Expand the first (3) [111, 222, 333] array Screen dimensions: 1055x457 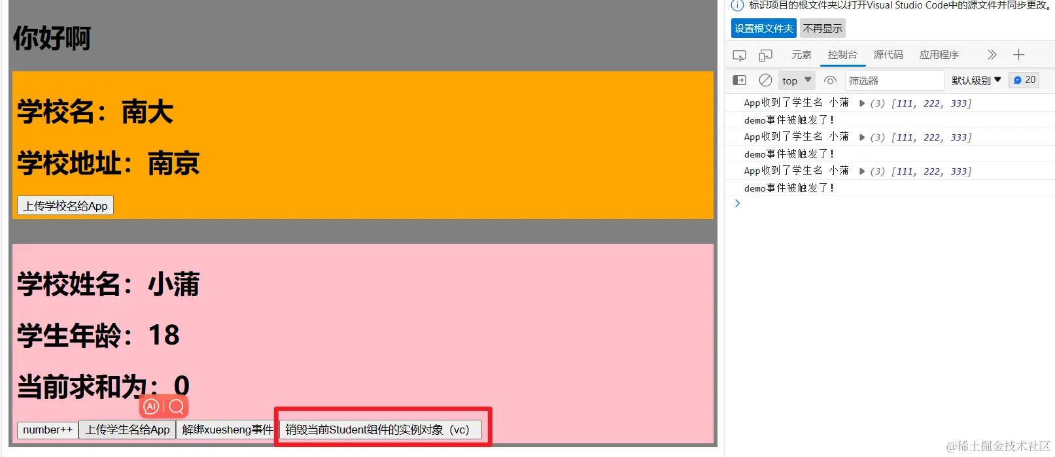(862, 103)
